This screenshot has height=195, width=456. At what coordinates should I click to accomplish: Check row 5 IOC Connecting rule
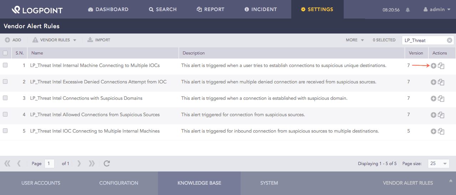coord(5,131)
